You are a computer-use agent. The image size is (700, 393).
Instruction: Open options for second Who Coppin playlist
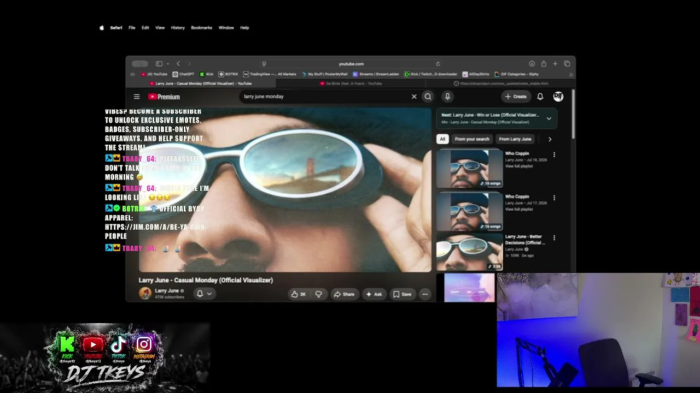pos(554,198)
